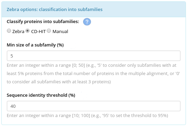Viewport: 188px width, 126px height.
Task: Click the 'CD-HIT' radio label text
Action: [38, 31]
